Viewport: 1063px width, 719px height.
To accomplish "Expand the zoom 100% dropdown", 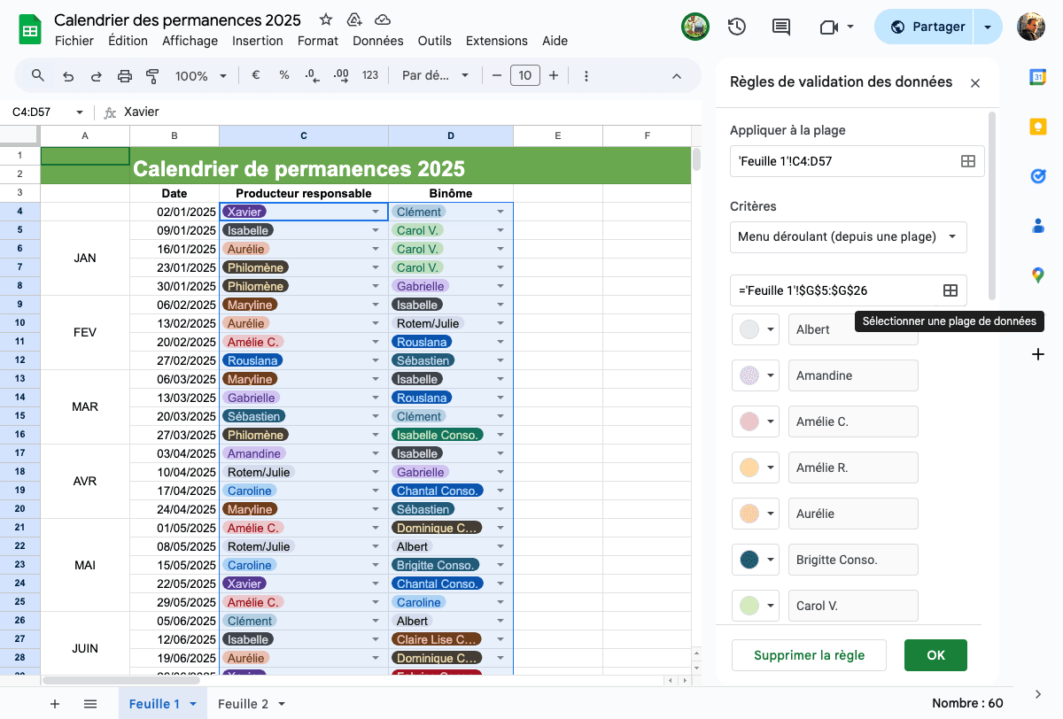I will click(200, 76).
